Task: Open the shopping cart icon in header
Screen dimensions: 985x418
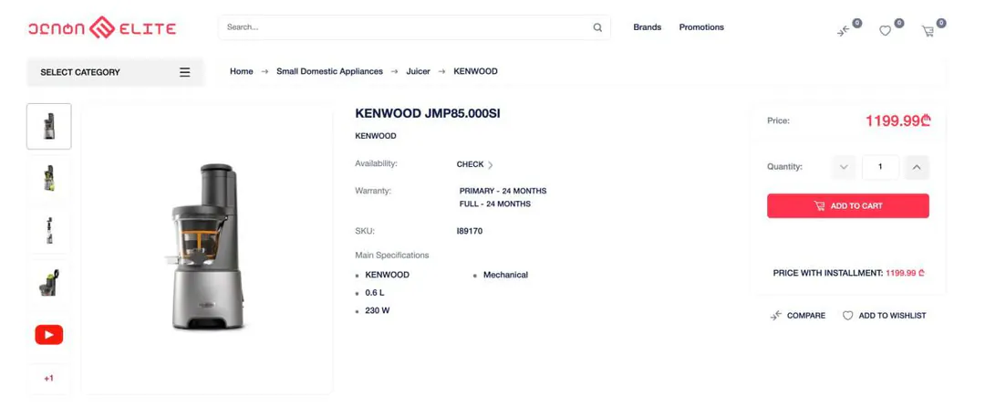Action: (928, 31)
